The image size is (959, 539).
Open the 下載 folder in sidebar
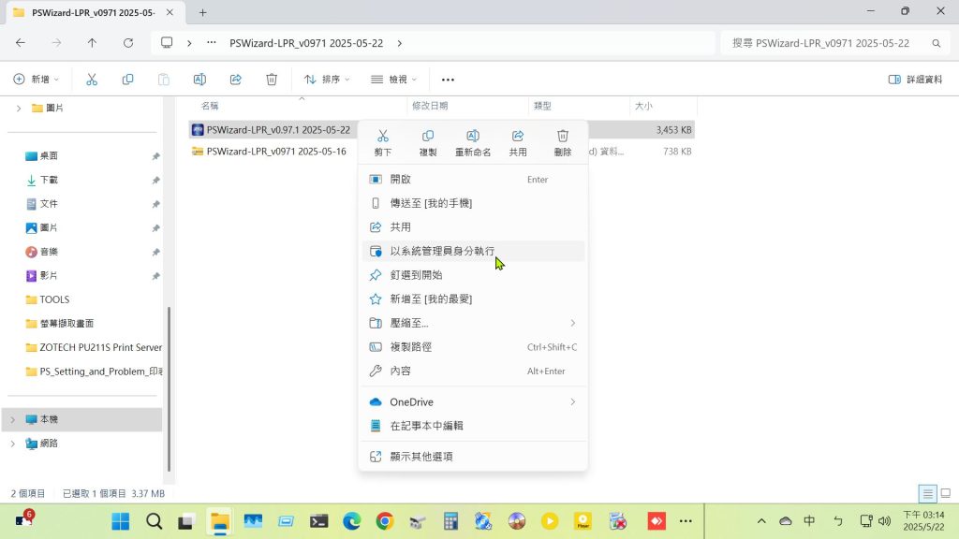click(49, 180)
